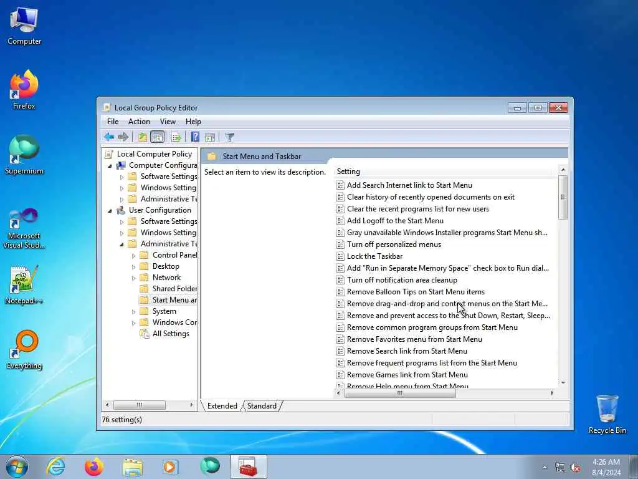
Task: Select the Recycle Bin desktop icon
Action: tap(607, 415)
